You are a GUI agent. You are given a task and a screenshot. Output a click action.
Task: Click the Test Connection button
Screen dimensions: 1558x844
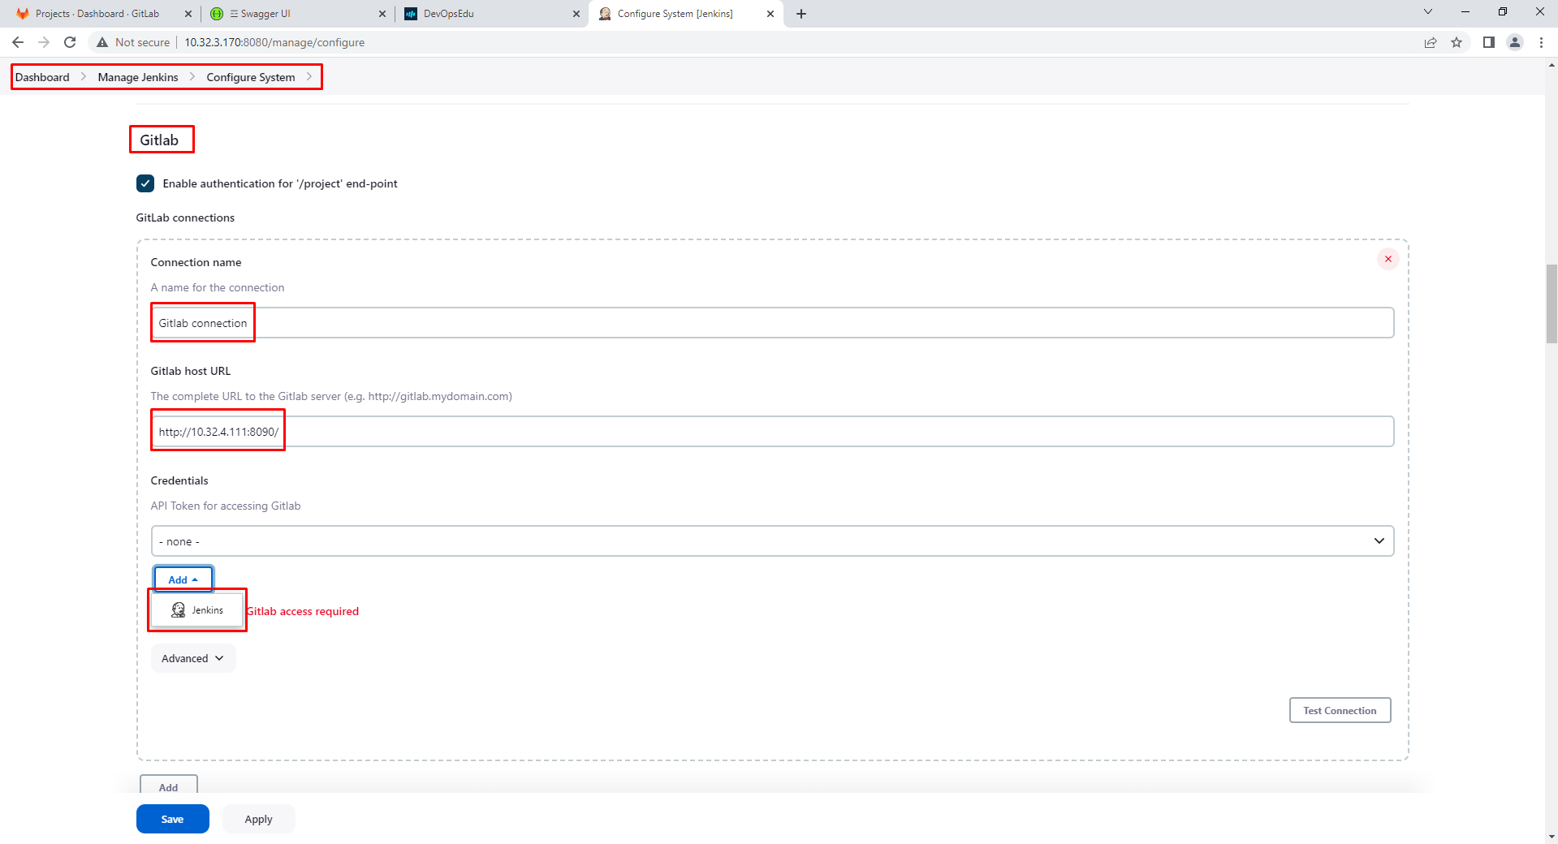[1340, 710]
